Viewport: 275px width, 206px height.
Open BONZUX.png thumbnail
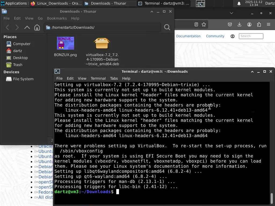pyautogui.click(x=66, y=43)
